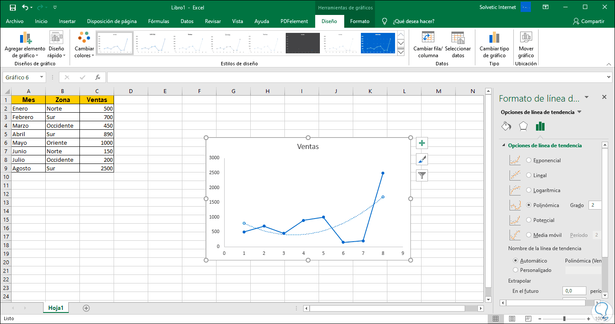Viewport: 615px width, 324px height.
Task: Choose the Potencial trendline type
Action: 529,220
